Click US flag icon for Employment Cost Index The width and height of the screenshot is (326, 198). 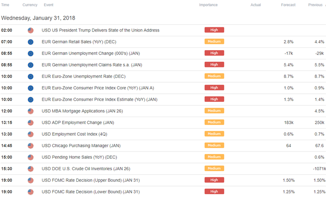click(31, 134)
